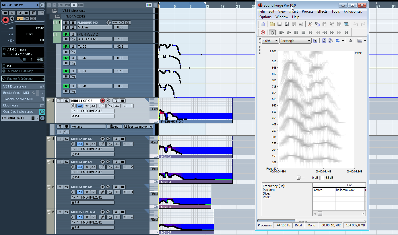Toggle read automation on the TL C2 lane
Image resolution: width=398 pixels, height=235 pixels.
66,46
